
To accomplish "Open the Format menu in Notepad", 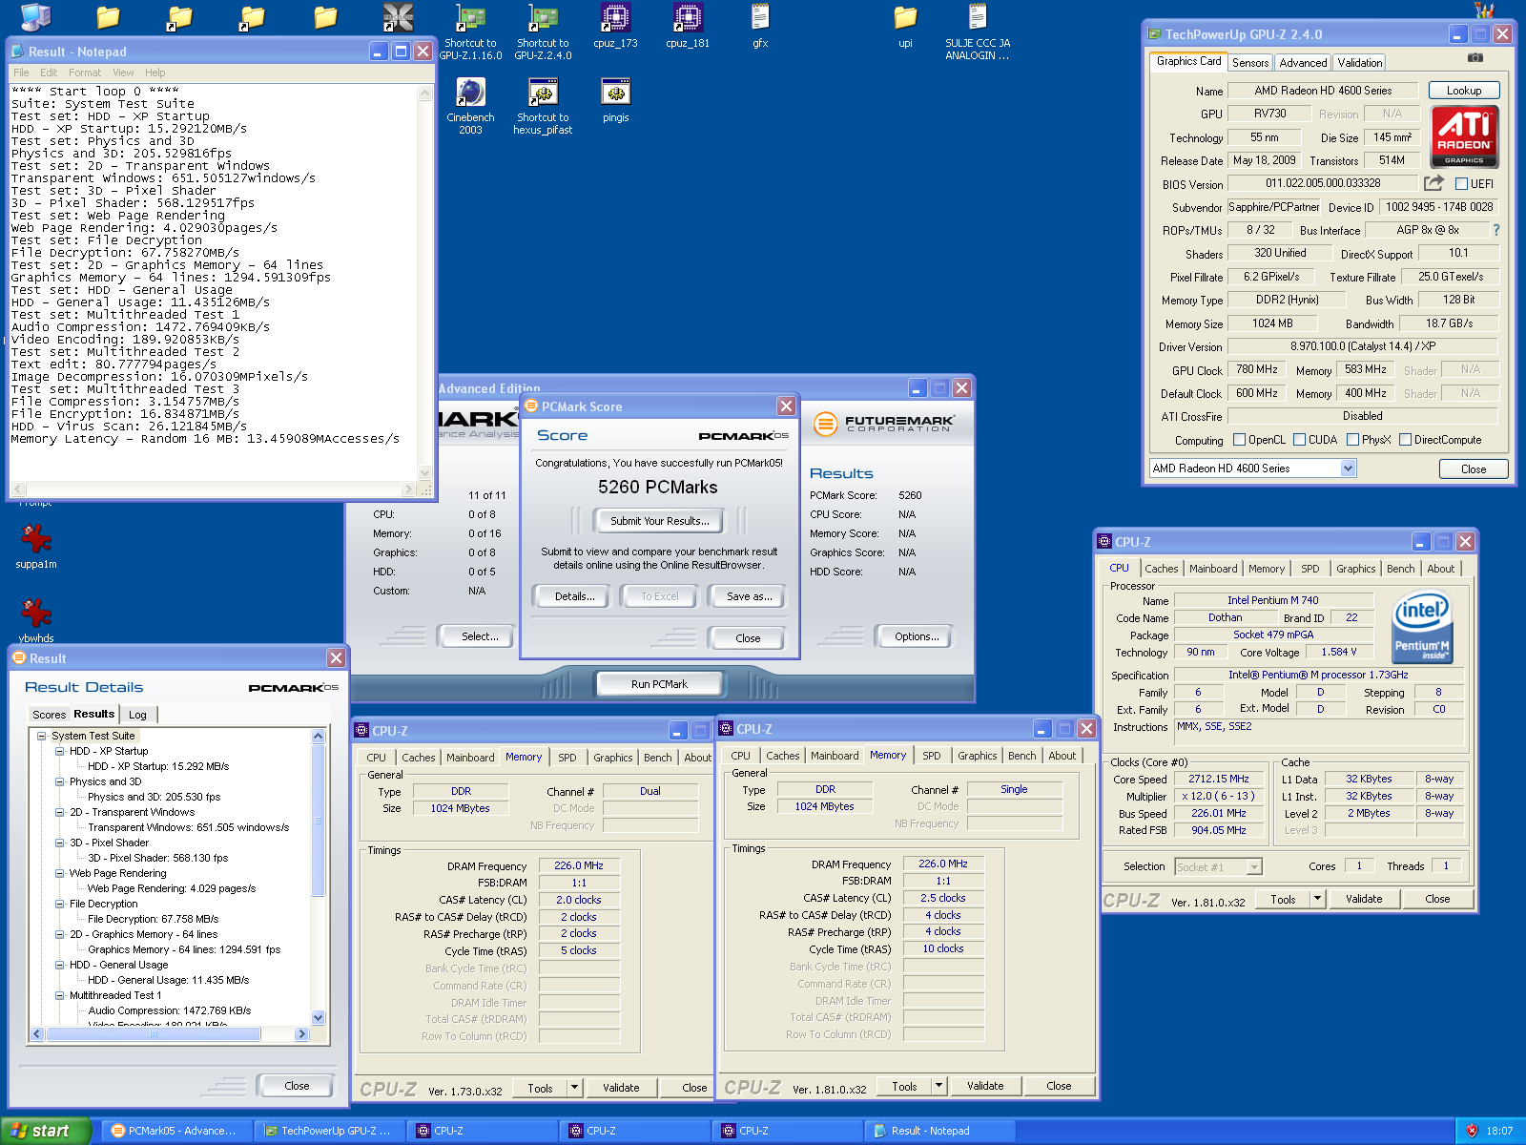I will pos(85,73).
